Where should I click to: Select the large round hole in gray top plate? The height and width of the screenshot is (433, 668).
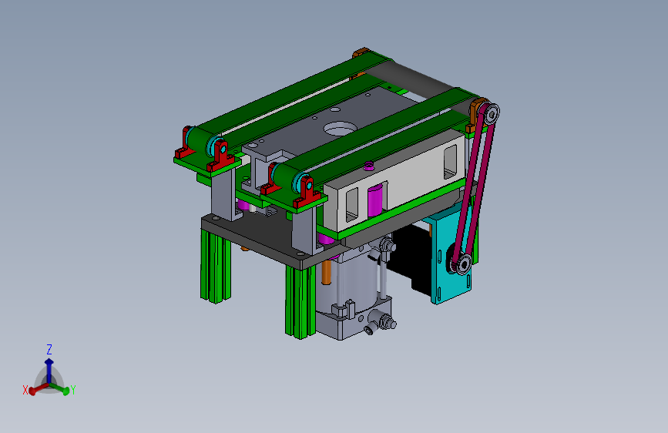340,128
